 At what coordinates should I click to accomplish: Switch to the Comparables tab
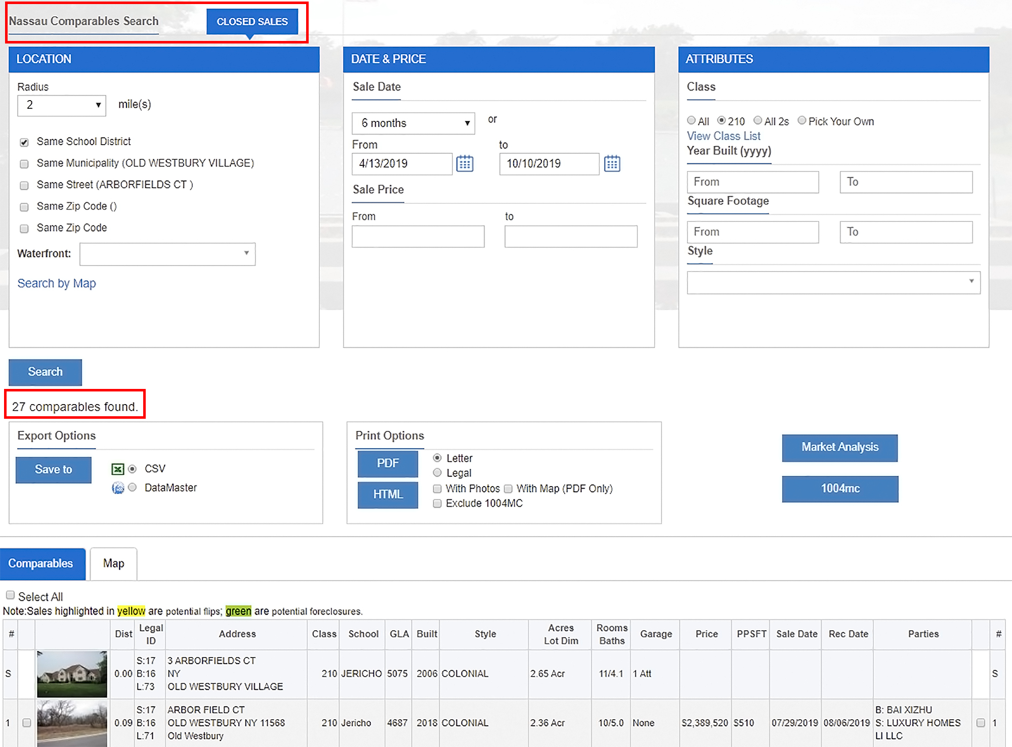42,563
